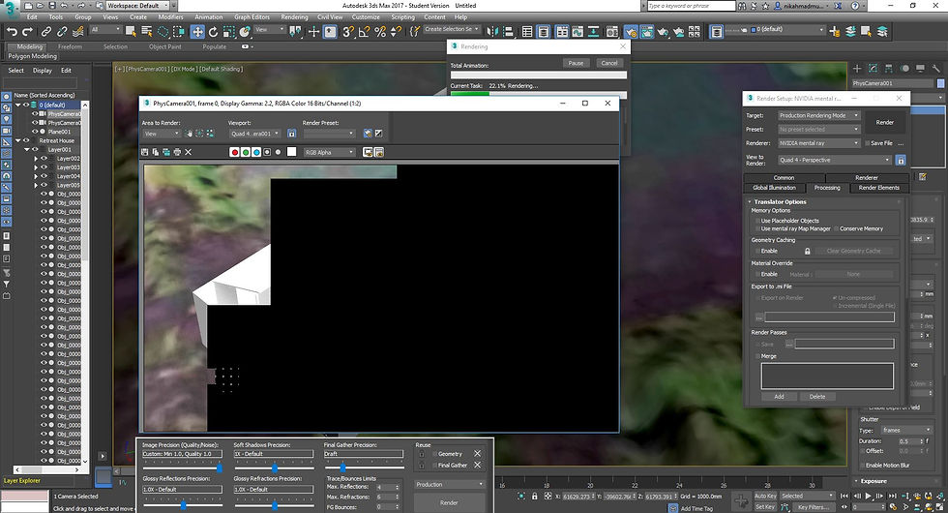Open the Rendering menu
Screen dimensions: 948x513
coord(294,17)
